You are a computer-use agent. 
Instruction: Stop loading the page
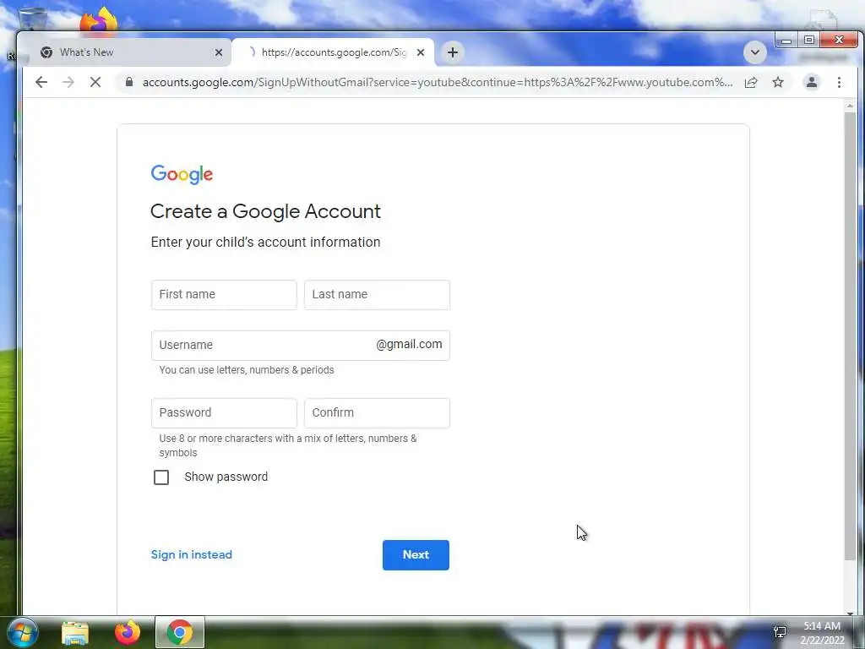click(95, 82)
